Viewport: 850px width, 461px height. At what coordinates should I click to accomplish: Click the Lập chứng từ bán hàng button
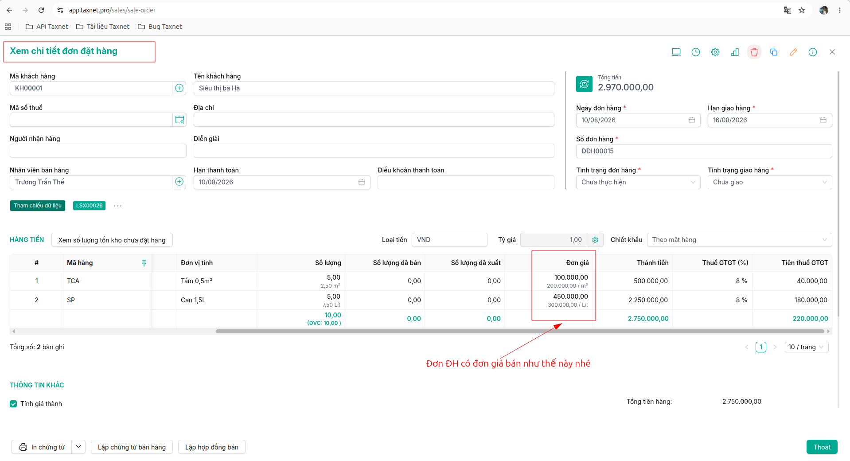[132, 447]
